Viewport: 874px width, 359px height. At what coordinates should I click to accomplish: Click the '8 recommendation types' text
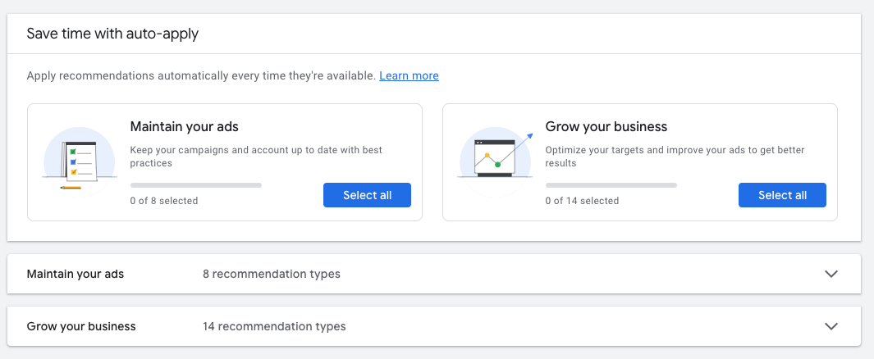(271, 274)
